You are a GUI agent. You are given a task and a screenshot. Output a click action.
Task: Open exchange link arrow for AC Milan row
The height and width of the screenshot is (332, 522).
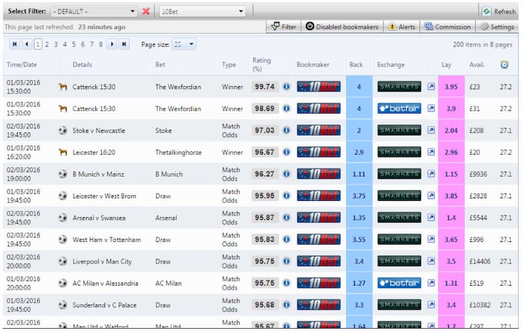431,283
